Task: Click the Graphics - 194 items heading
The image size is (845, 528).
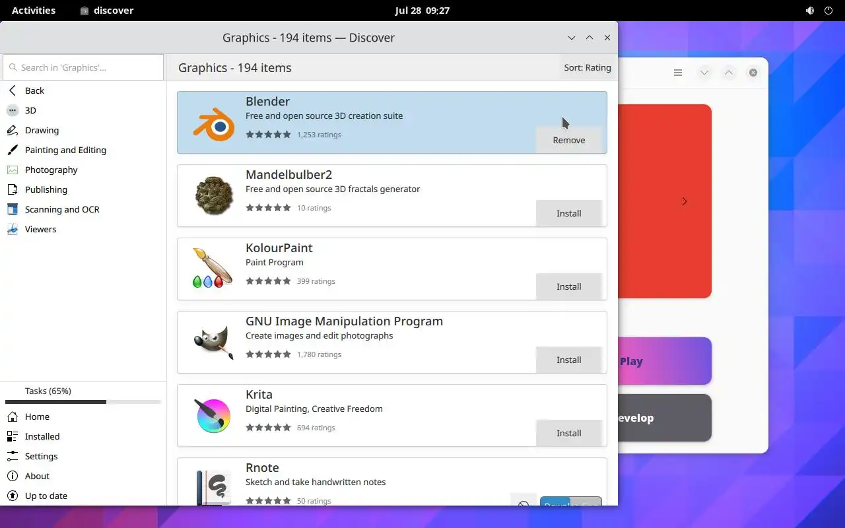Action: [235, 67]
